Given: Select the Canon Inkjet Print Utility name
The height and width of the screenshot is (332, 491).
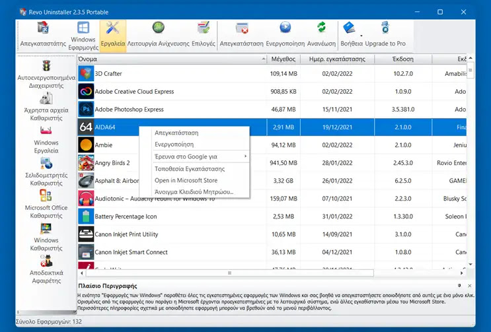Looking at the screenshot, I should (x=126, y=234).
